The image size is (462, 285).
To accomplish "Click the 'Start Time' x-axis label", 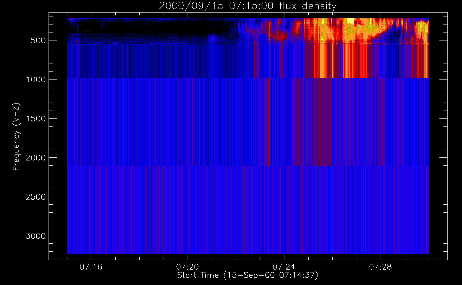I will [248, 275].
